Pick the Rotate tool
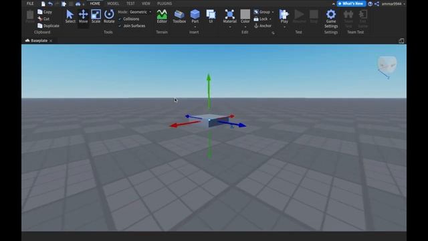 tap(109, 16)
